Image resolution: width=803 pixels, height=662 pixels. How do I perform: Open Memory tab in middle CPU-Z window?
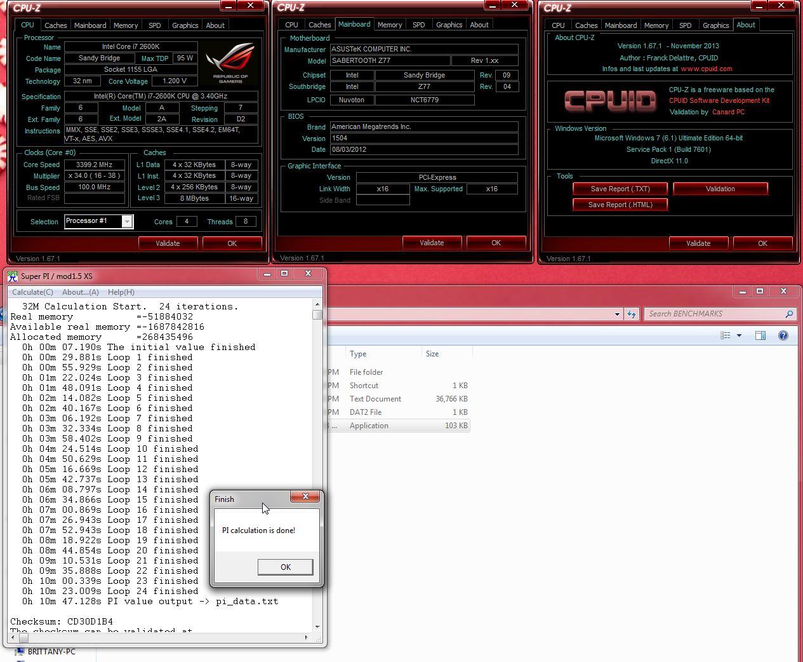pos(390,25)
